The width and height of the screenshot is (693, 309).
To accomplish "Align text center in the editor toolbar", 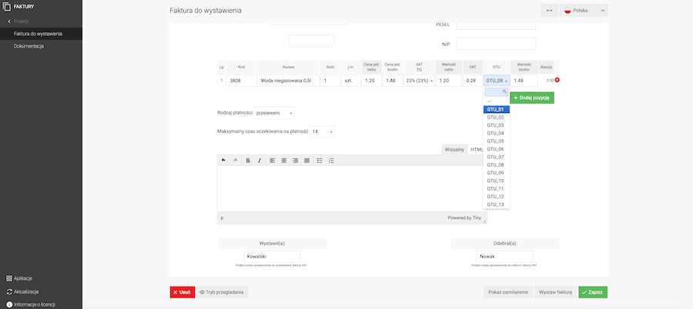I will [284, 161].
